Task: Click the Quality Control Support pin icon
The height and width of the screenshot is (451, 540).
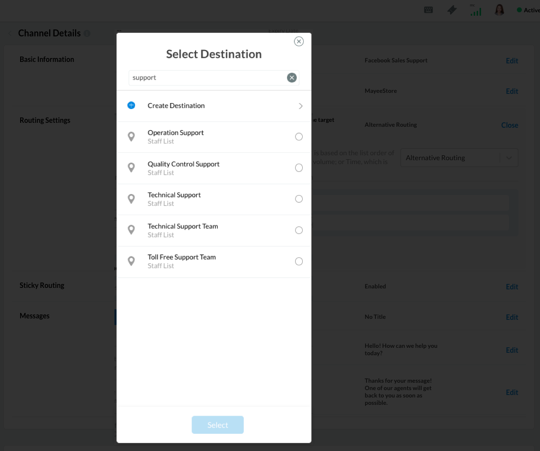Action: (x=131, y=168)
